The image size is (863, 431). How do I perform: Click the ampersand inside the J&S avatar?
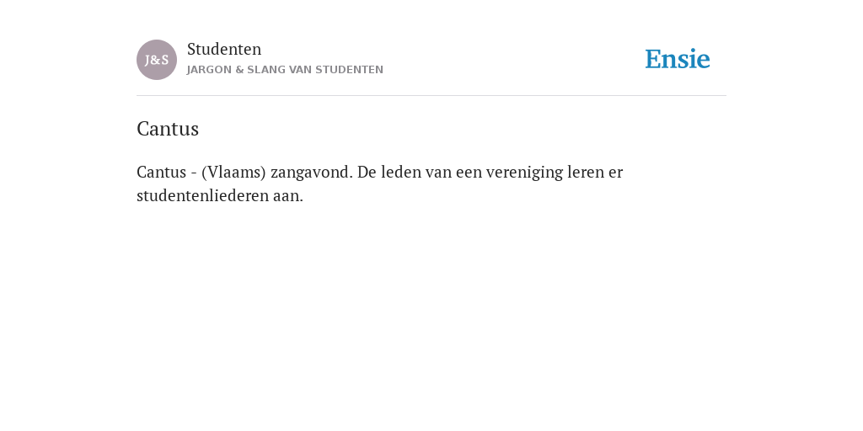click(157, 61)
